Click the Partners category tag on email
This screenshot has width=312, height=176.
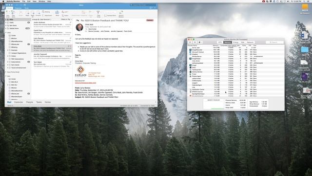[150, 20]
